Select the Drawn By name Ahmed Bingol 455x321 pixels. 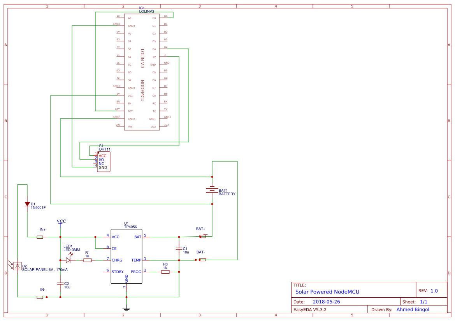pyautogui.click(x=413, y=309)
